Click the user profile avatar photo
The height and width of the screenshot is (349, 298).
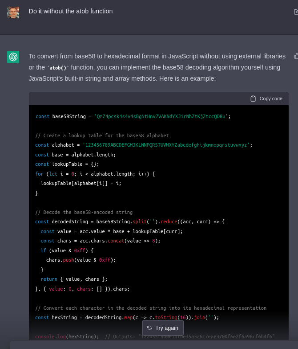pos(13,12)
